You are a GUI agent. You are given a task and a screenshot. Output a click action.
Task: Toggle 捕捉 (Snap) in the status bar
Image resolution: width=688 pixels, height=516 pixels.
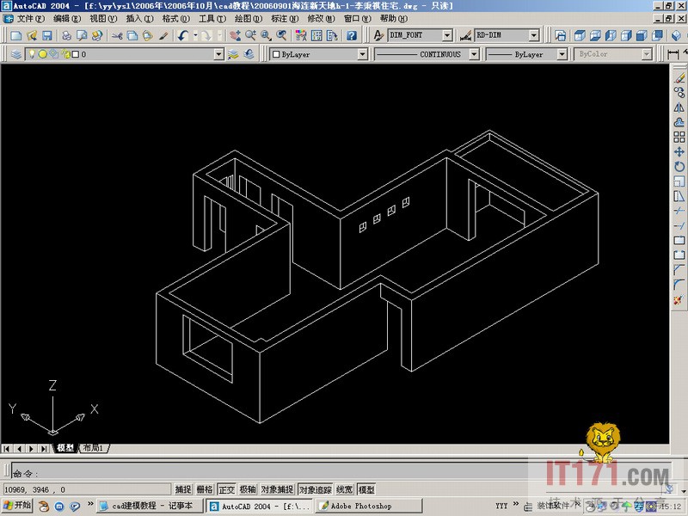[x=183, y=489]
